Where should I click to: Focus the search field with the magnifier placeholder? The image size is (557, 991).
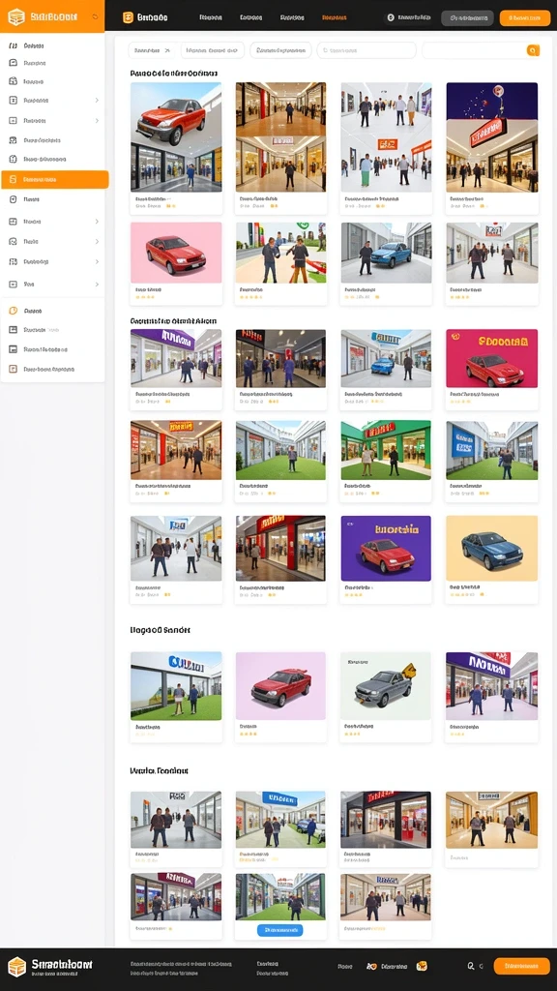[x=366, y=50]
